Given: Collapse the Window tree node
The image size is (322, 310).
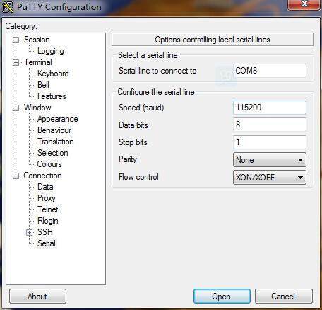Looking at the screenshot, I should pos(16,108).
